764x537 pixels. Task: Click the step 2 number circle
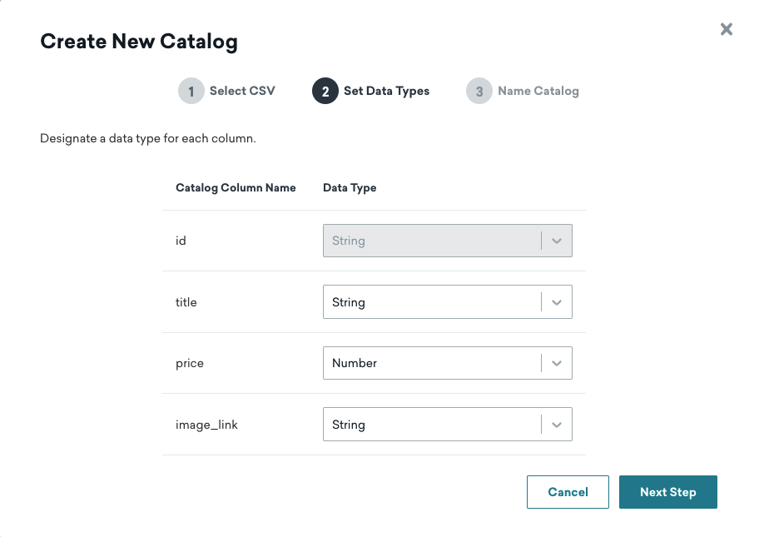tap(325, 92)
